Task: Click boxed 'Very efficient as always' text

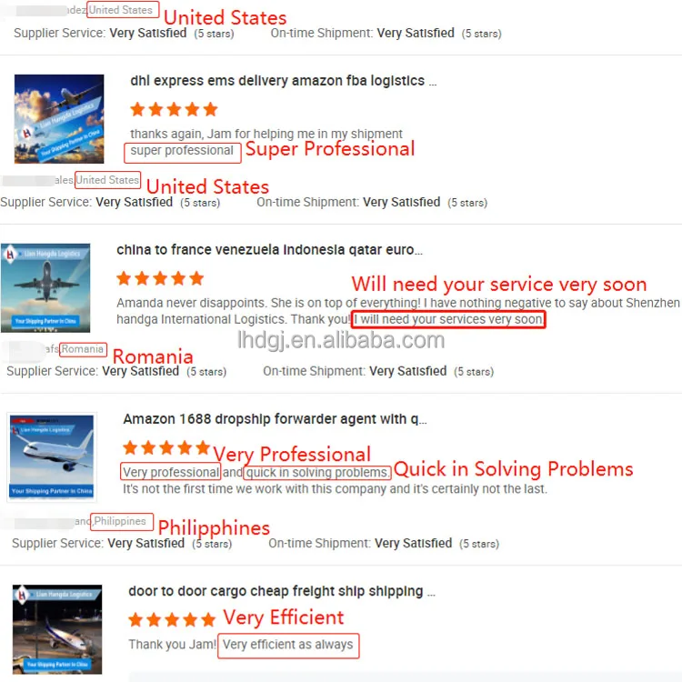Action: [x=289, y=645]
